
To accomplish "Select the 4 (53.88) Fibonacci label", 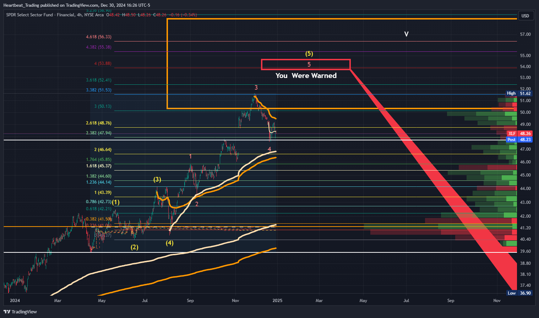I will tap(103, 63).
